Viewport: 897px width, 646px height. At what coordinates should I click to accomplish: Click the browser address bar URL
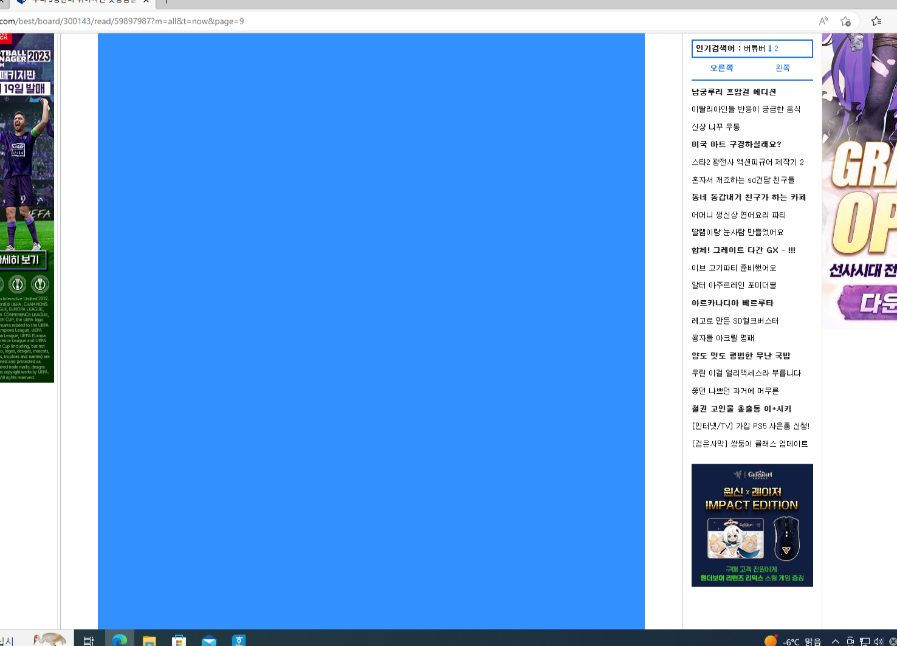point(122,21)
